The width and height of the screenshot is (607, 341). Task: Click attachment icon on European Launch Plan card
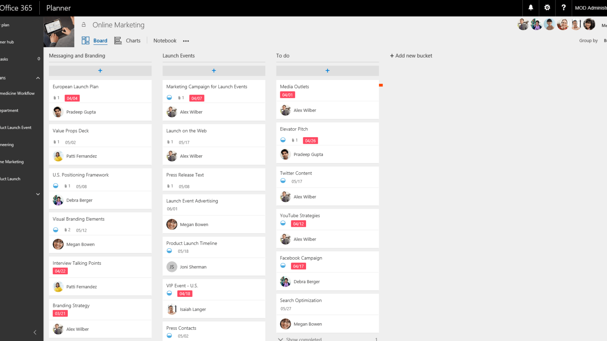(x=55, y=98)
